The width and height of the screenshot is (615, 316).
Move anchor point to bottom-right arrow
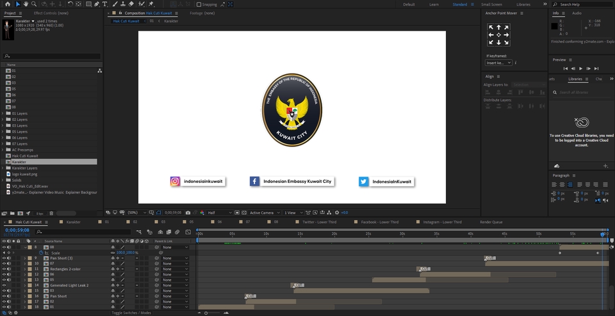[x=506, y=42]
